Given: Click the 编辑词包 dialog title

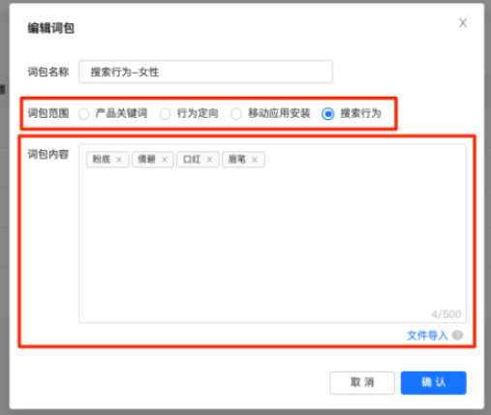Looking at the screenshot, I should click(51, 28).
